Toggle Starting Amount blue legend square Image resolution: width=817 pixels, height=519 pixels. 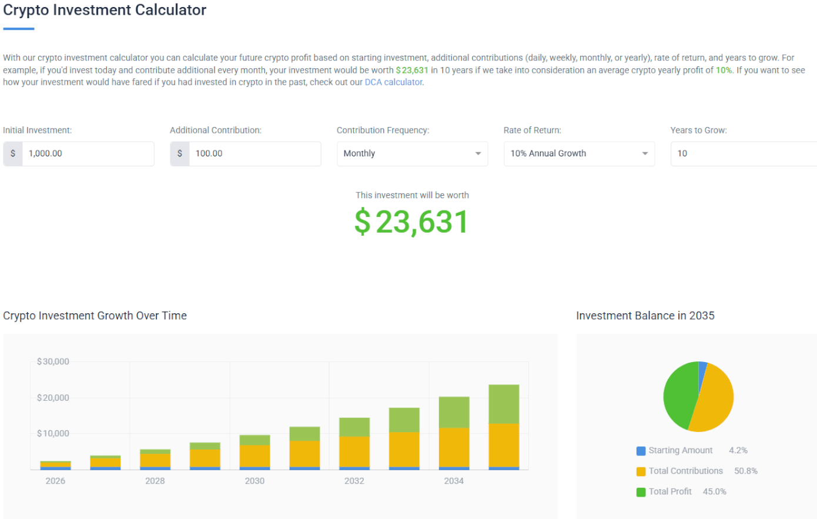pyautogui.click(x=641, y=451)
